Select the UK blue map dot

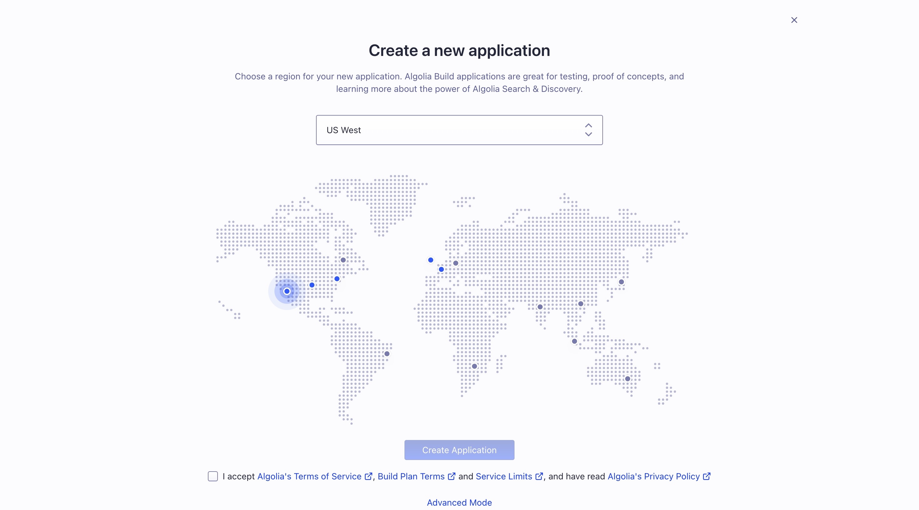pos(431,260)
